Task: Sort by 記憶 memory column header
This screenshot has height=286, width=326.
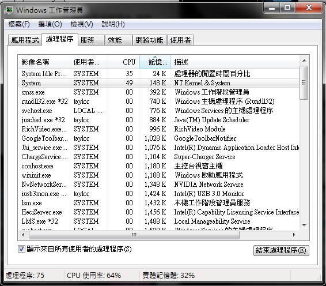Action: click(x=155, y=62)
